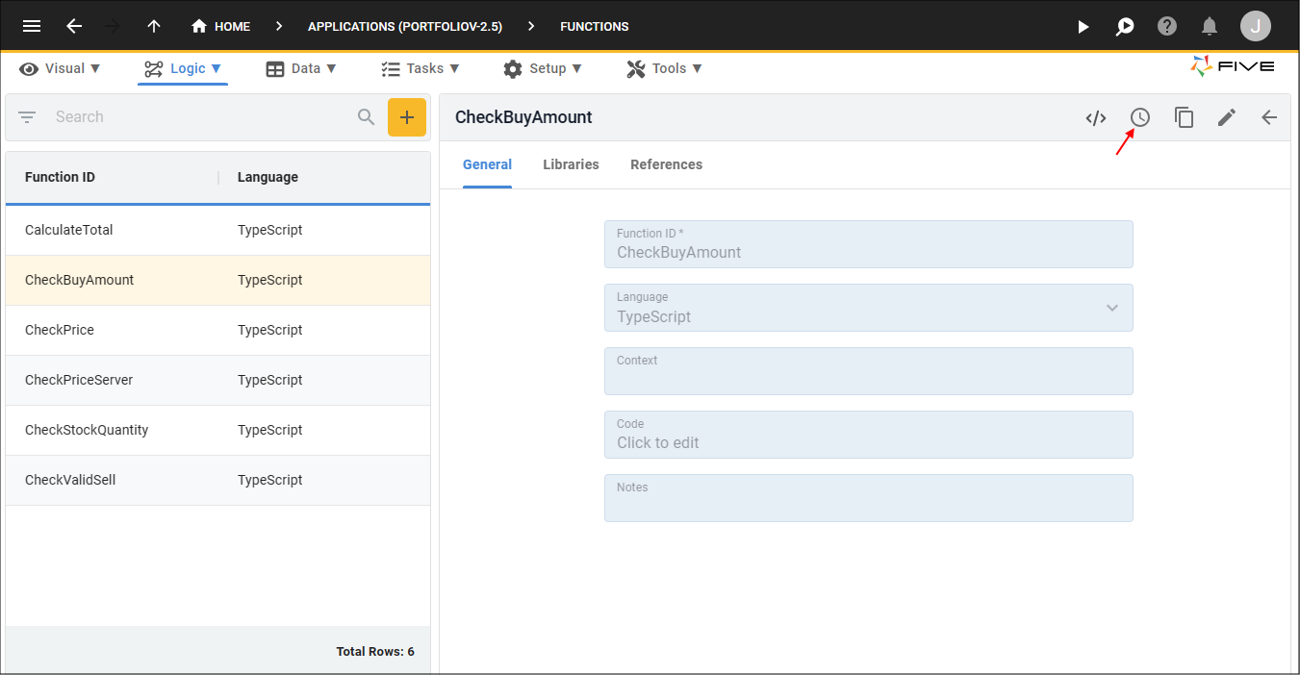Select the CheckPrice function row
Viewport: 1300px width, 675px height.
pyautogui.click(x=217, y=330)
